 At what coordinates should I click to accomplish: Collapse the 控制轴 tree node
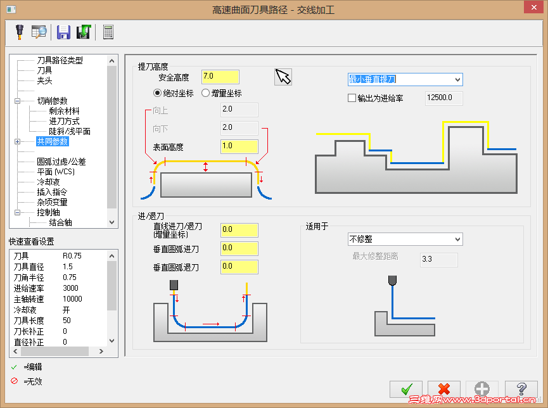tap(18, 213)
